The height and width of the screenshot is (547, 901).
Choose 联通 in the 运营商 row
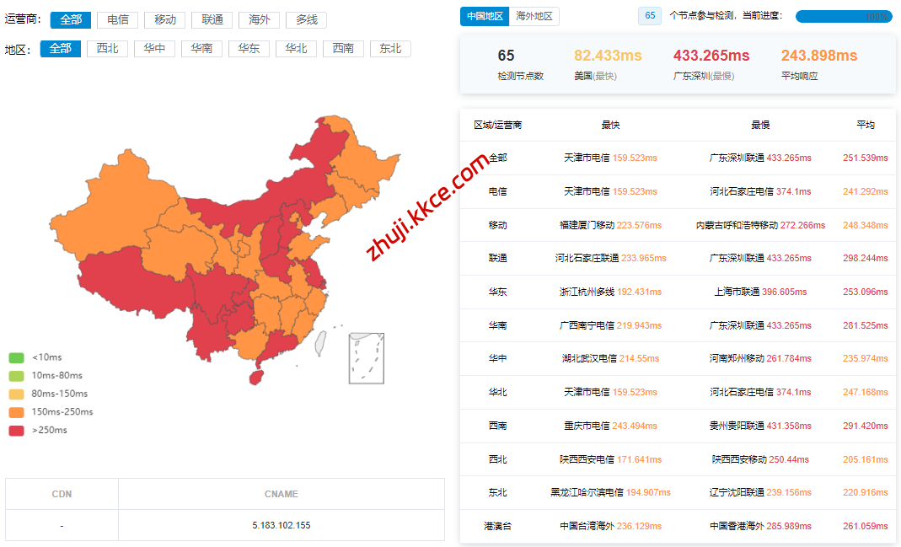point(212,19)
